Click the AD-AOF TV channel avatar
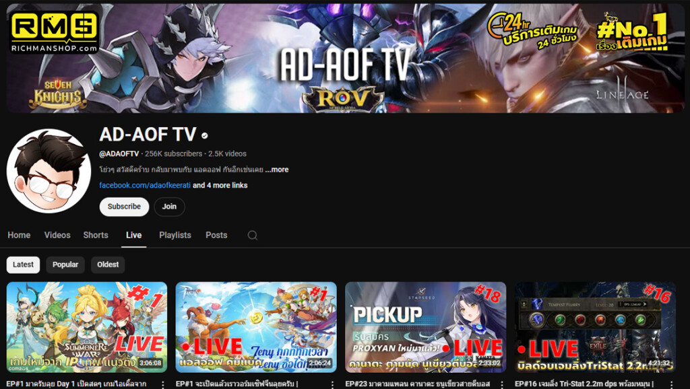This screenshot has height=389, width=690. click(x=48, y=170)
